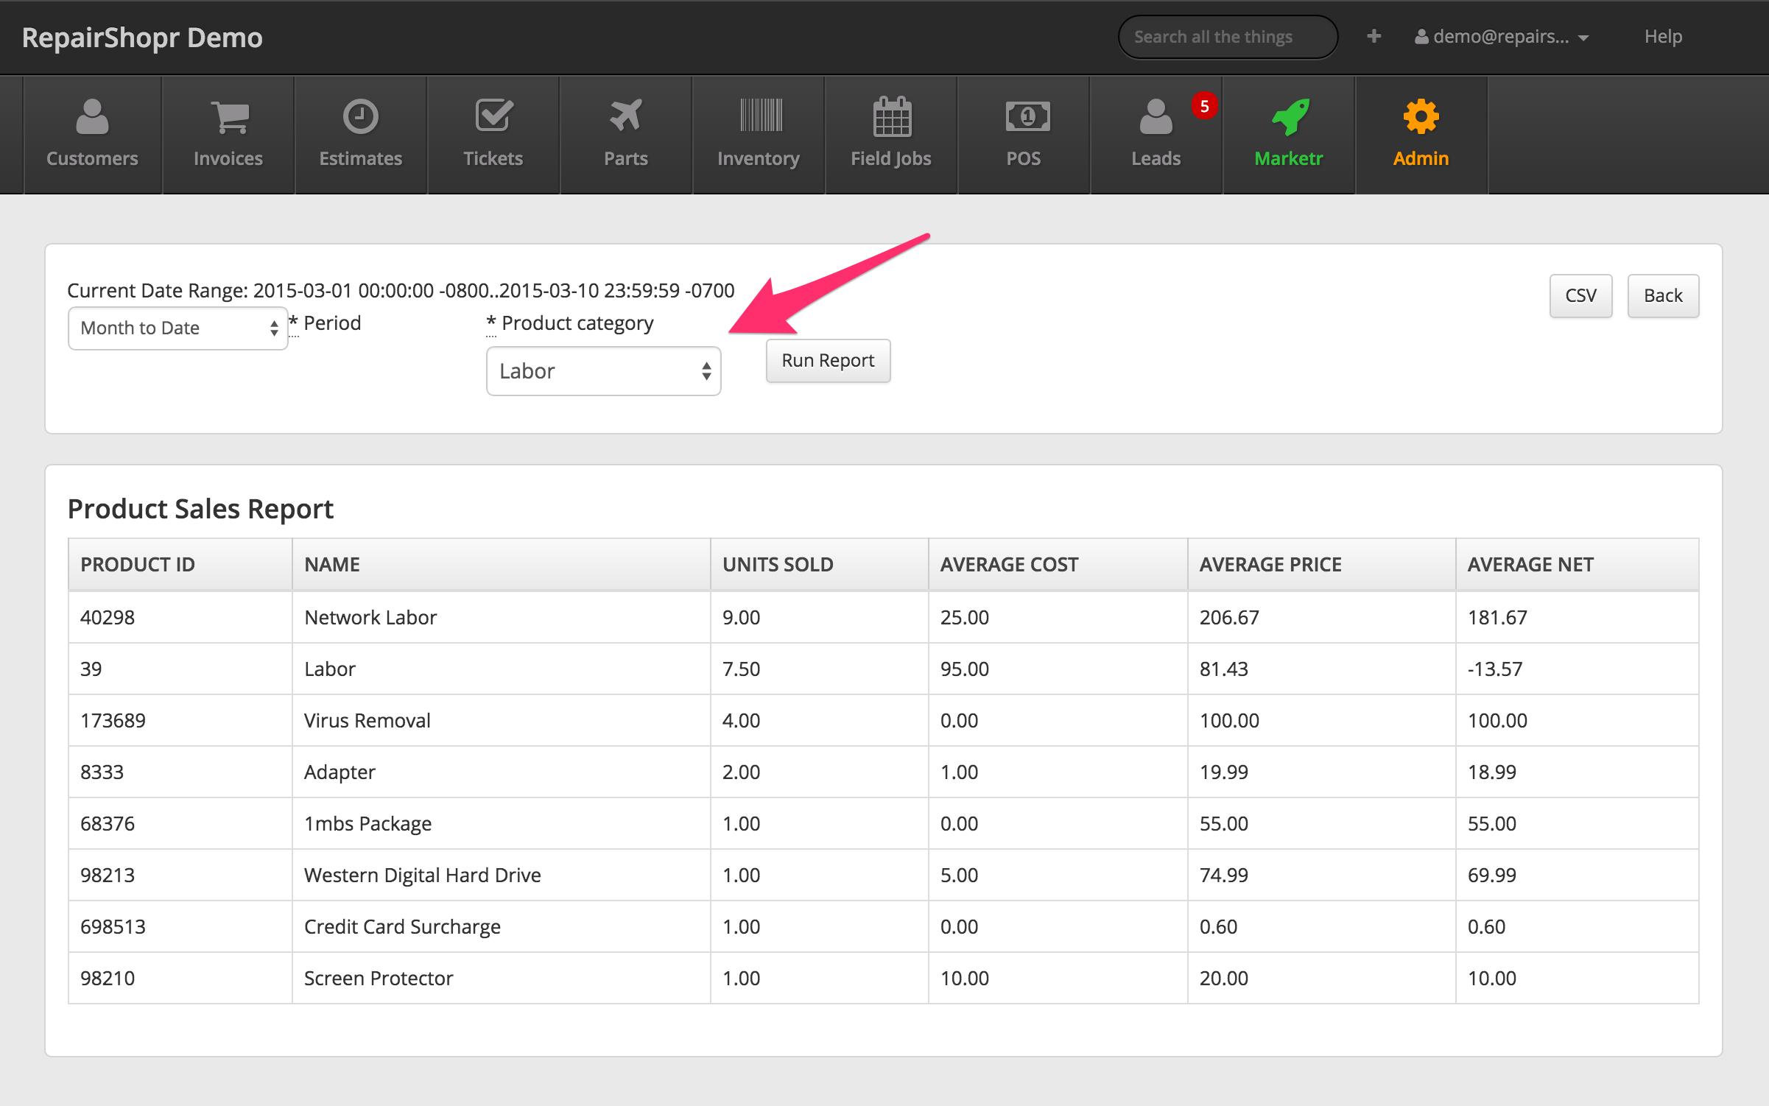Click product ID 98210

click(108, 978)
